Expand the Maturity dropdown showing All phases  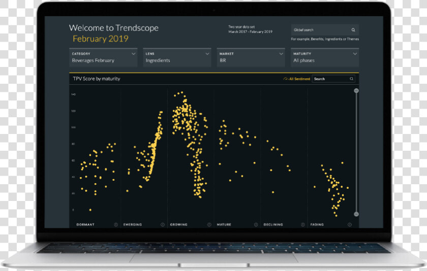(x=325, y=58)
